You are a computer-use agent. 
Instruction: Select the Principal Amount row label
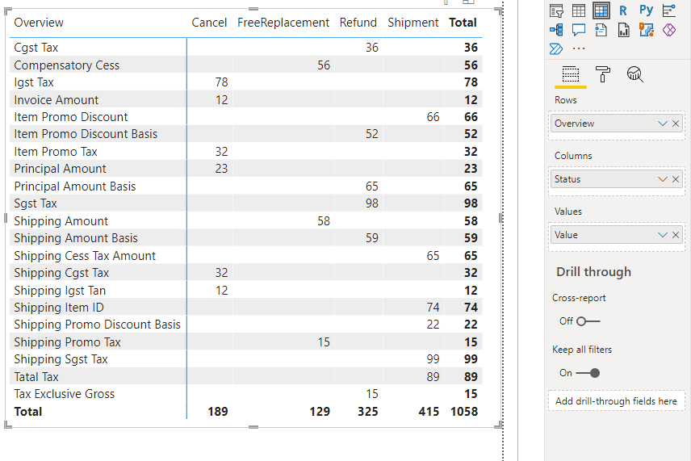tap(60, 169)
